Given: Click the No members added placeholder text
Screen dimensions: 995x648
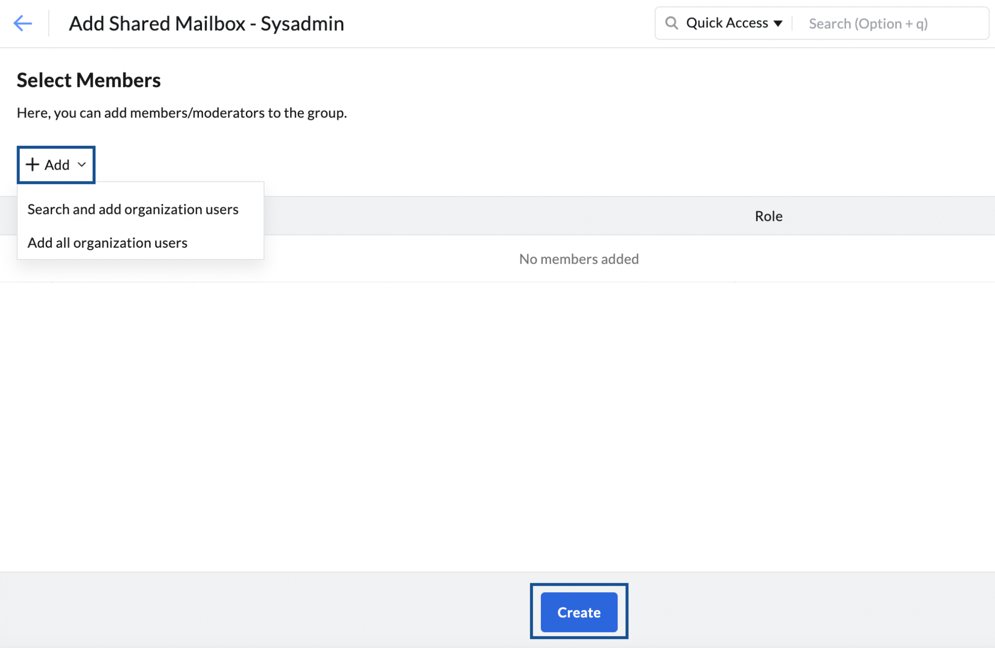Looking at the screenshot, I should [x=579, y=259].
